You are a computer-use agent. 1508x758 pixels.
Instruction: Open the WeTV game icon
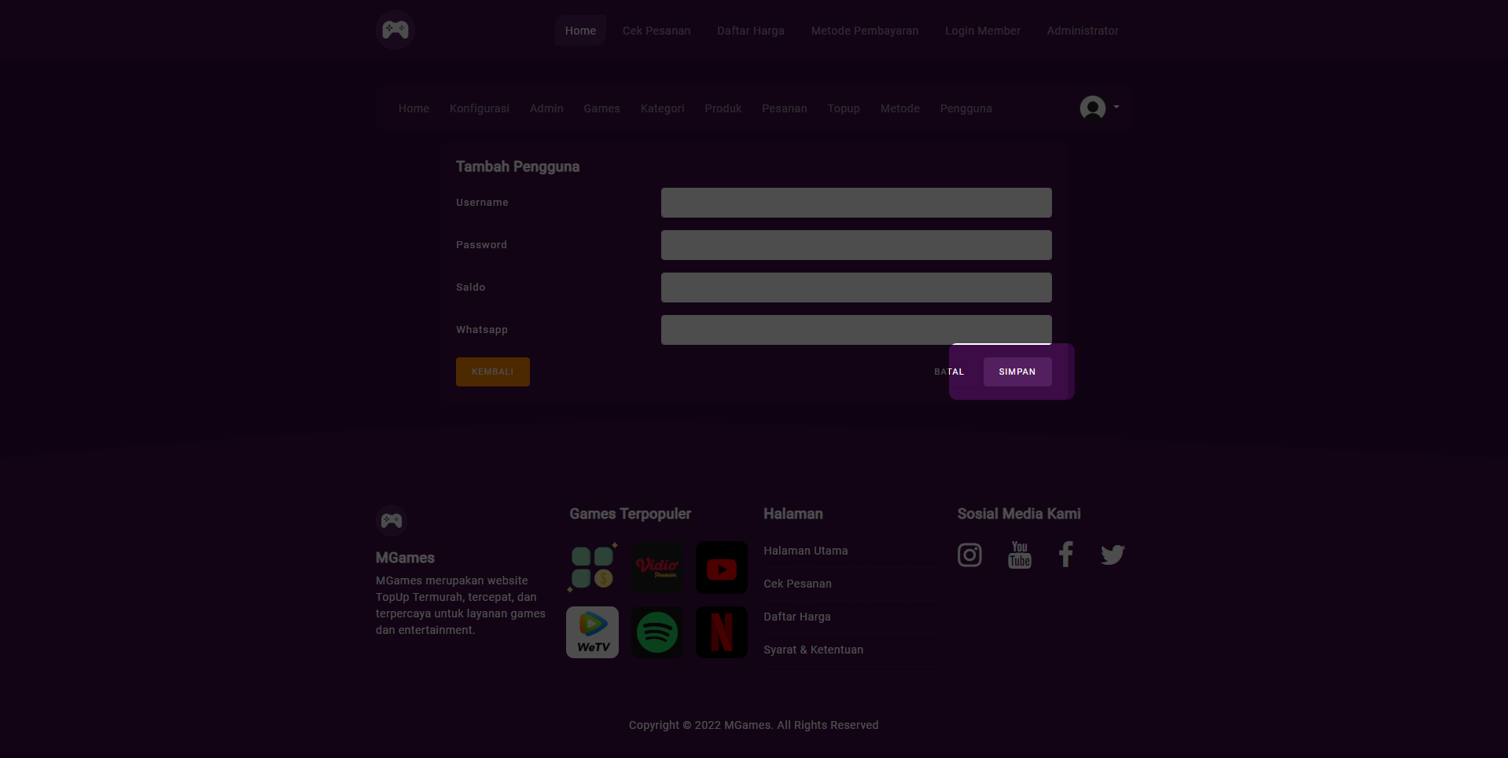tap(593, 632)
